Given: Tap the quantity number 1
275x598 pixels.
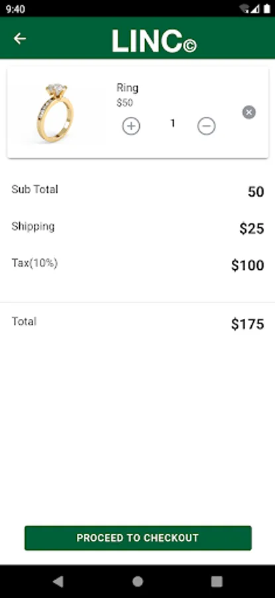Looking at the screenshot, I should click(173, 123).
